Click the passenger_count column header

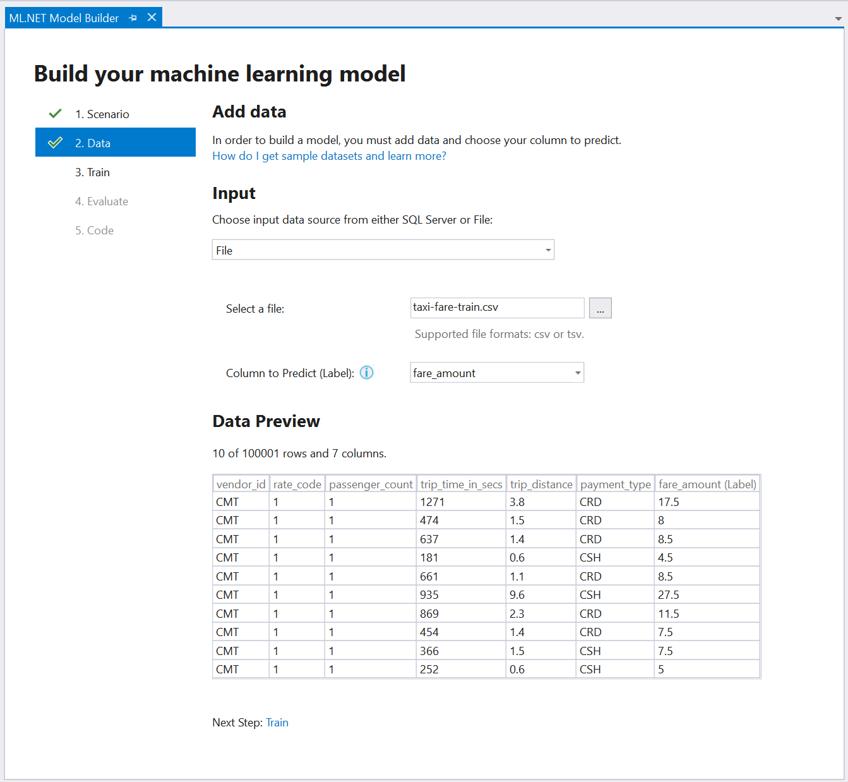pyautogui.click(x=371, y=484)
